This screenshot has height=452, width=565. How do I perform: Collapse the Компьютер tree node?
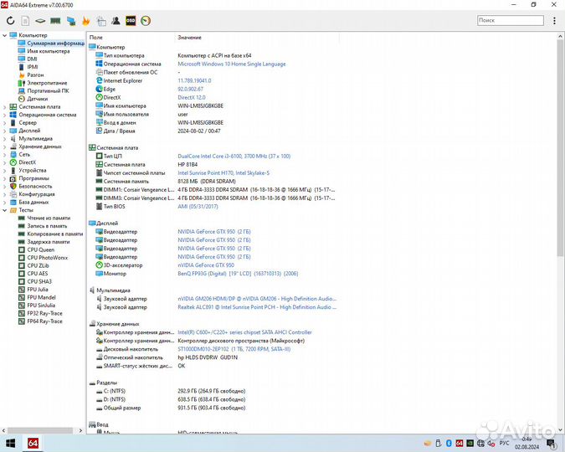4,35
